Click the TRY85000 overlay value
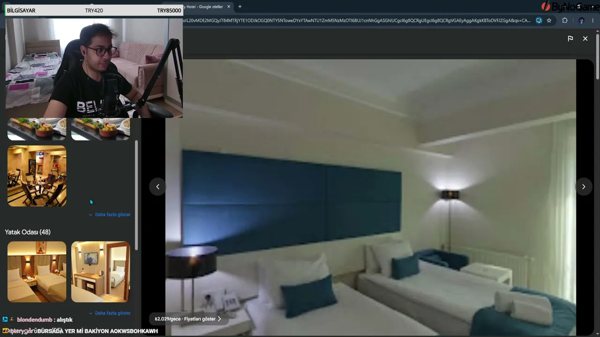 coord(169,10)
